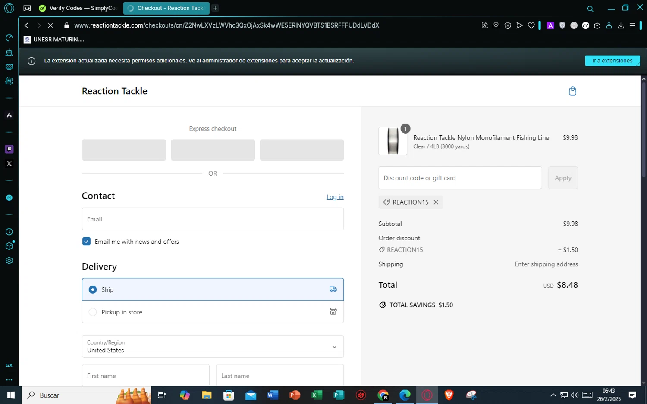Click the Log in link
This screenshot has height=404, width=647.
click(x=335, y=197)
